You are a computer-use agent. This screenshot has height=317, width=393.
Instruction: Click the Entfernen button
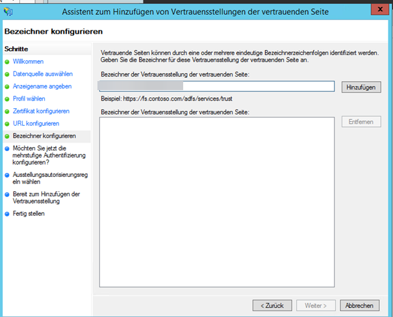pyautogui.click(x=361, y=122)
